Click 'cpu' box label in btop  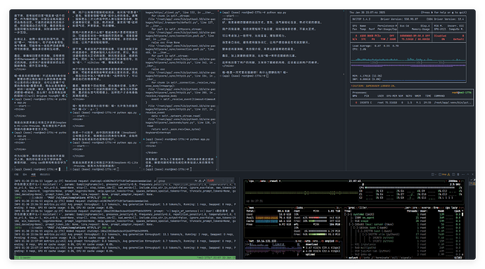[x=251, y=181]
